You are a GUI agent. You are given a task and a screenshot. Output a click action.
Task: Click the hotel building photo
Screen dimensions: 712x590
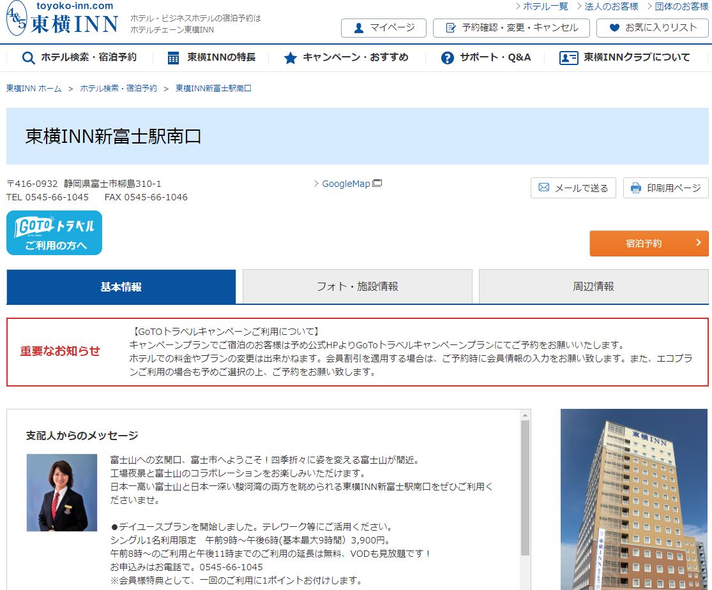pos(634,499)
